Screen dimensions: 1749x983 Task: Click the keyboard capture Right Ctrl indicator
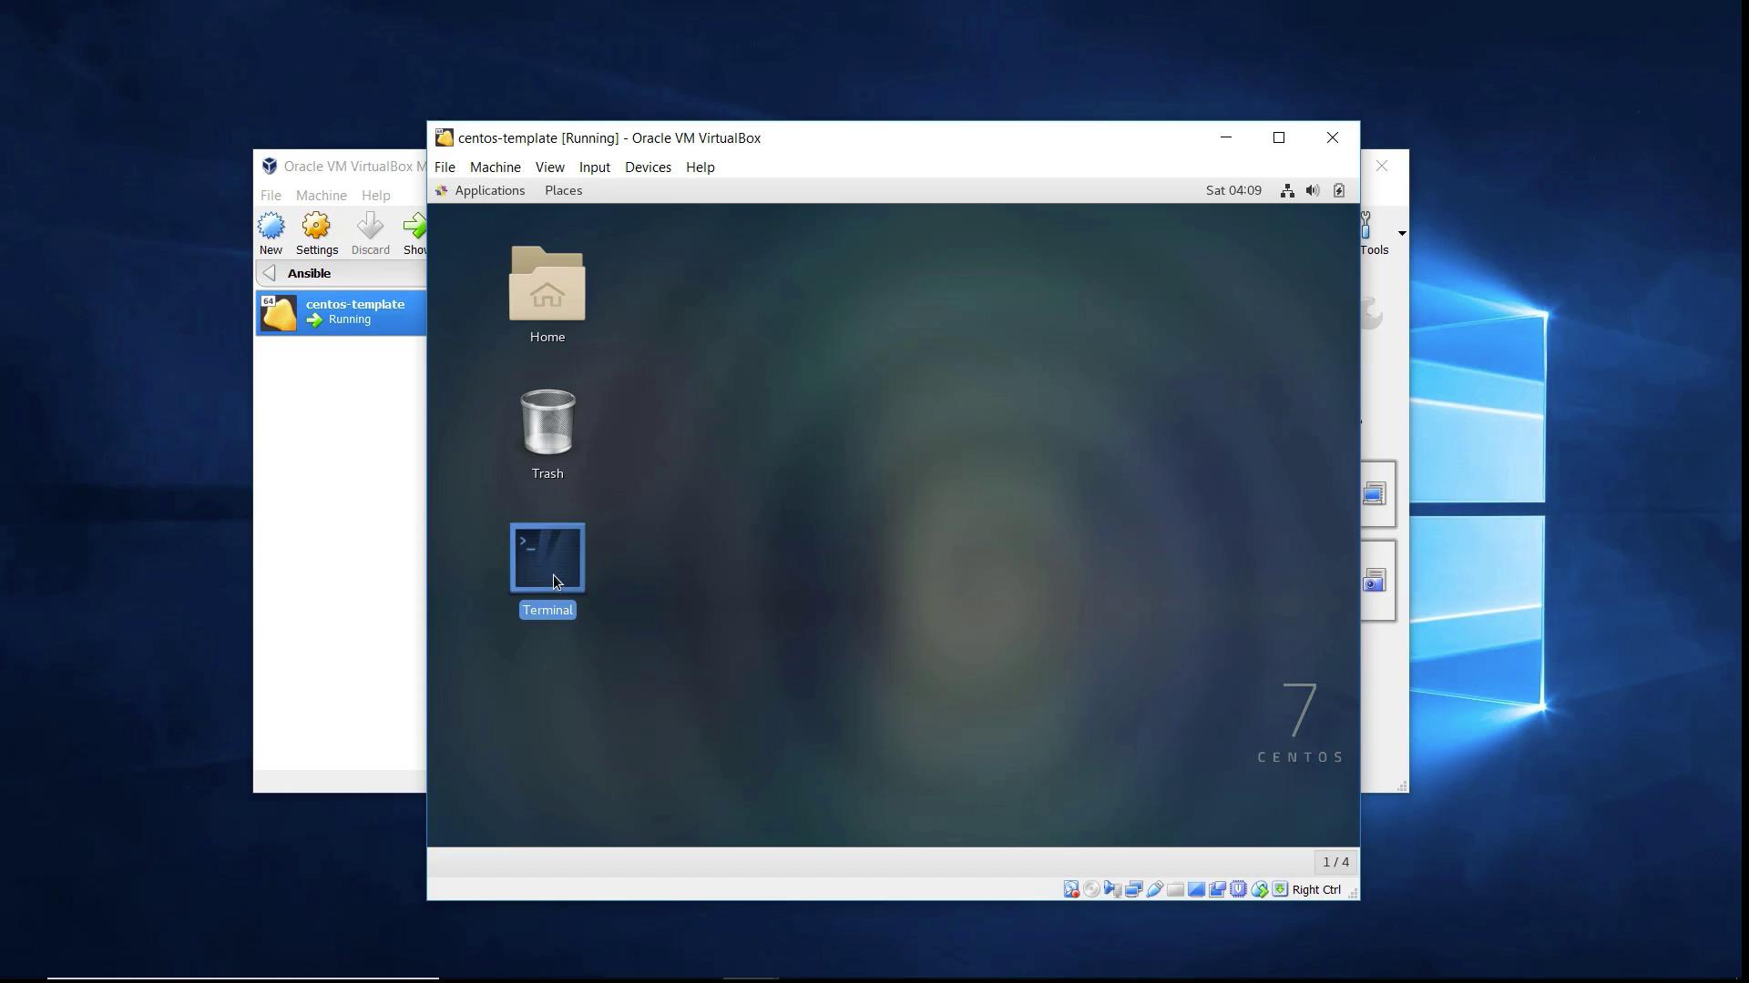click(x=1315, y=889)
